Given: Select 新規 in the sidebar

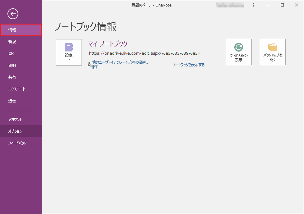Looking at the screenshot, I should pos(21,42).
